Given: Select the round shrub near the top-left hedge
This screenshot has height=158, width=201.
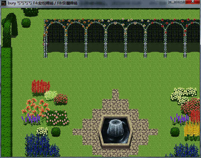Looking at the screenshot, I should [x=26, y=23].
